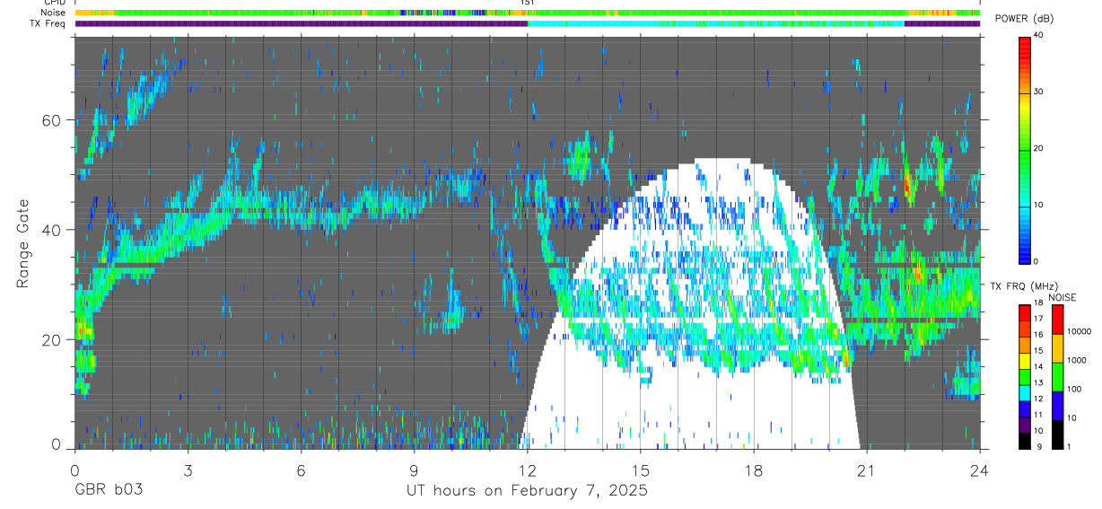The width and height of the screenshot is (1102, 509).
Task: Click the '12' tick on UT hours axis
Action: (x=528, y=470)
